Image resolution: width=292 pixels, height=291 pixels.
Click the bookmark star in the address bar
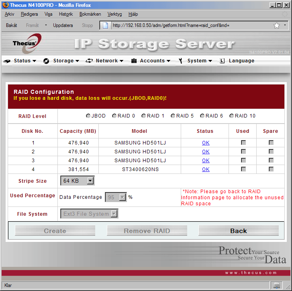pos(277,25)
